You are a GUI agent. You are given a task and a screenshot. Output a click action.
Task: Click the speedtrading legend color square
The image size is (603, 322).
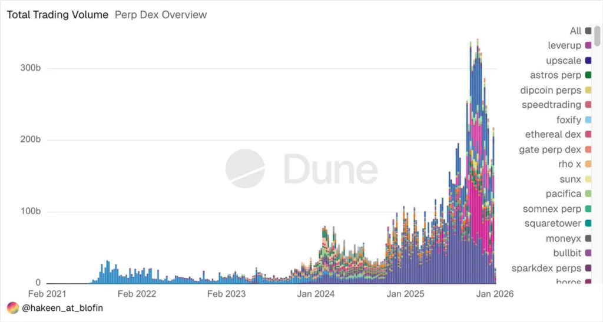click(x=588, y=105)
